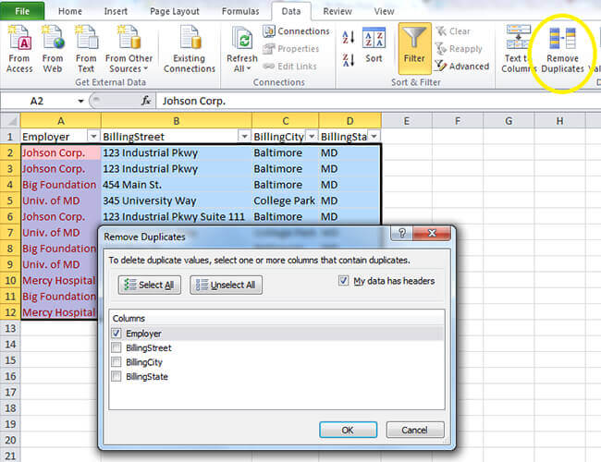The image size is (601, 462).
Task: Switch to the Formulas tab
Action: pyautogui.click(x=240, y=11)
